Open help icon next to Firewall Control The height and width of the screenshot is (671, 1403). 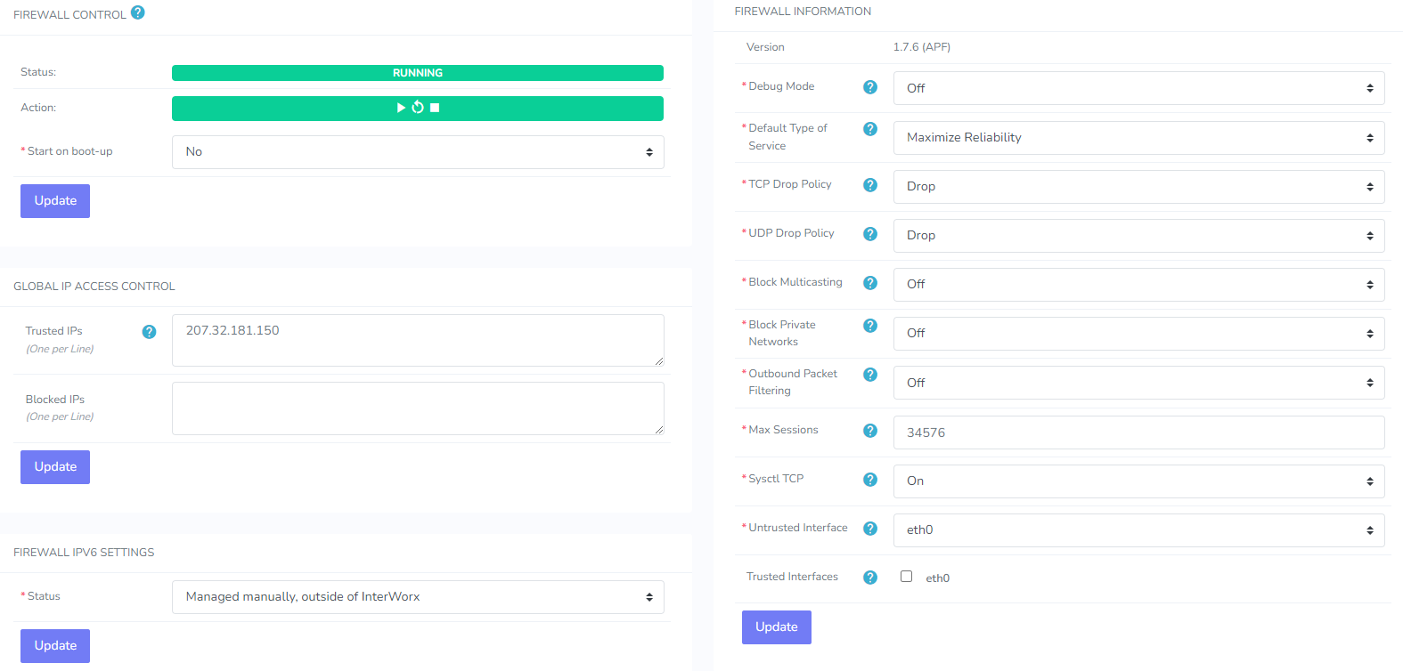138,12
